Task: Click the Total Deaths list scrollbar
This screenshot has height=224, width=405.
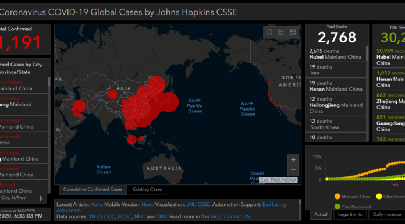Action: [367, 54]
